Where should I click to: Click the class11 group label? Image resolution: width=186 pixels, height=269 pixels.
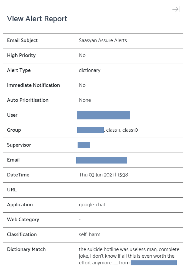coord(113,130)
